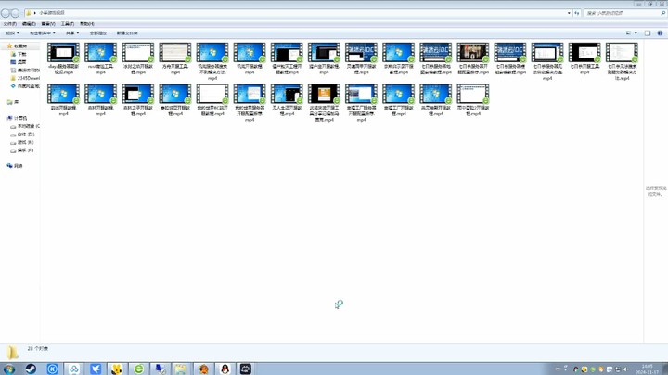Click the address bar path field
Image resolution: width=668 pixels, height=375 pixels.
pos(298,13)
